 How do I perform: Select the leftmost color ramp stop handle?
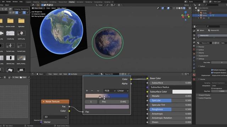100,97
